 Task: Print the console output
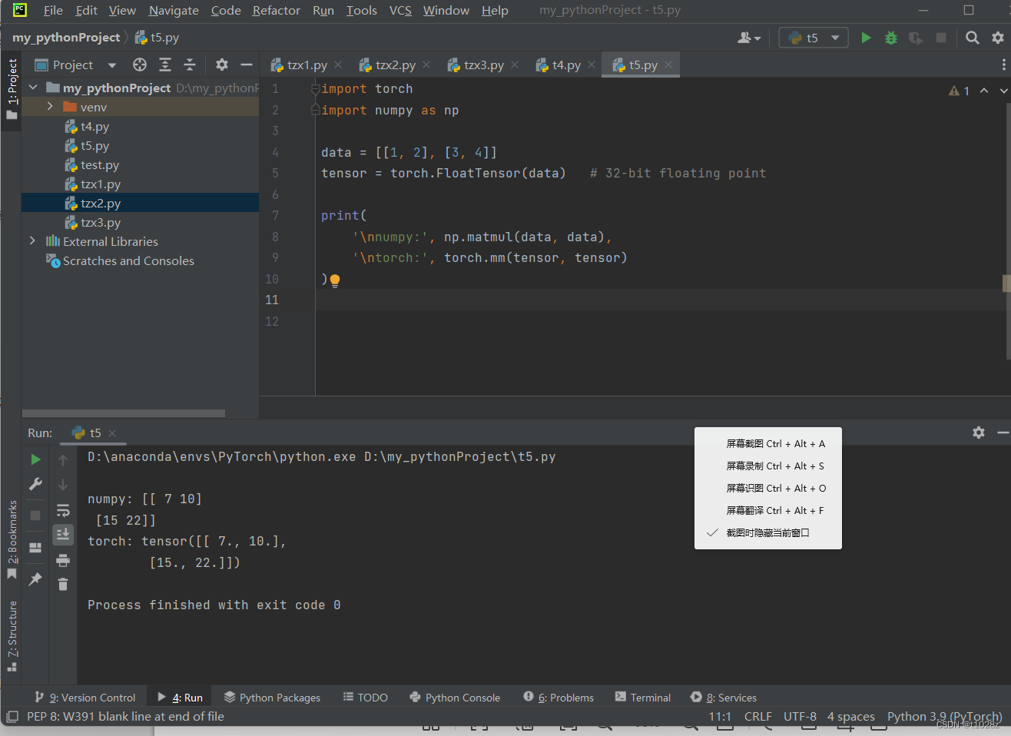(x=62, y=559)
